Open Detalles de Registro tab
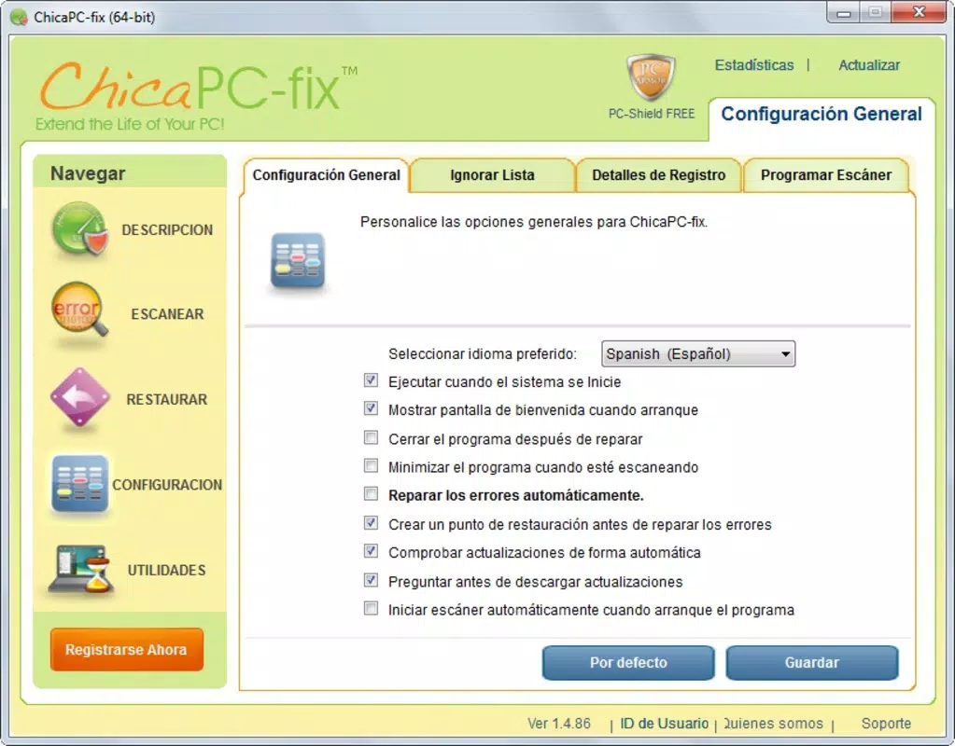This screenshot has width=955, height=746. click(658, 175)
